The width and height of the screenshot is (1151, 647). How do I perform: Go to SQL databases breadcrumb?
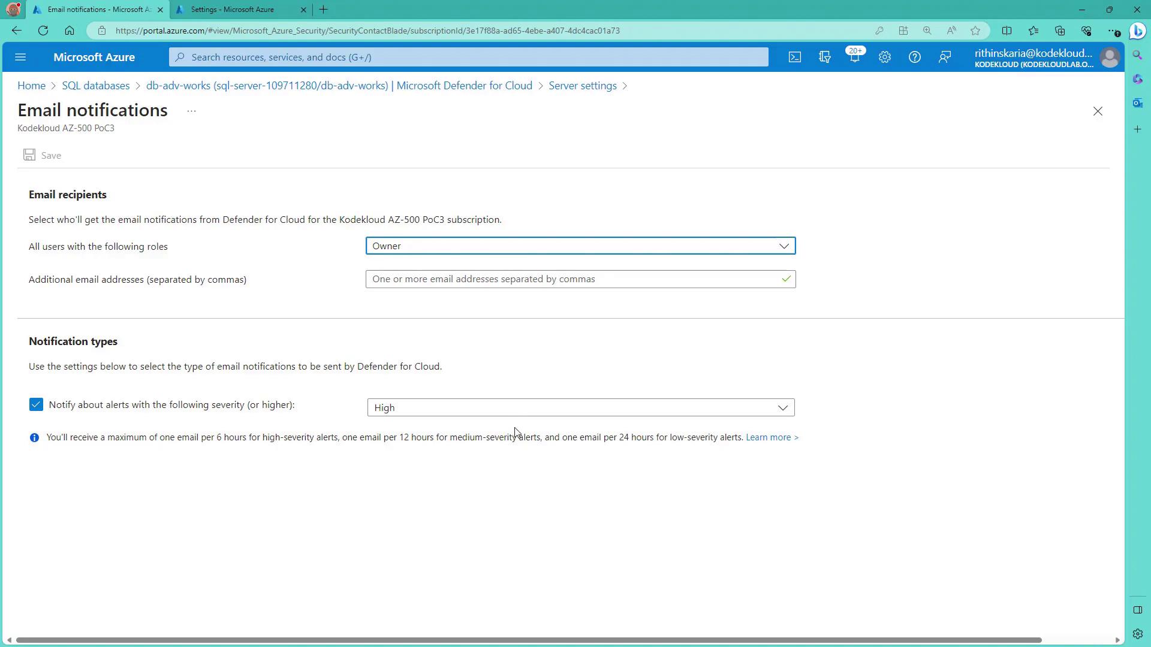click(x=96, y=86)
